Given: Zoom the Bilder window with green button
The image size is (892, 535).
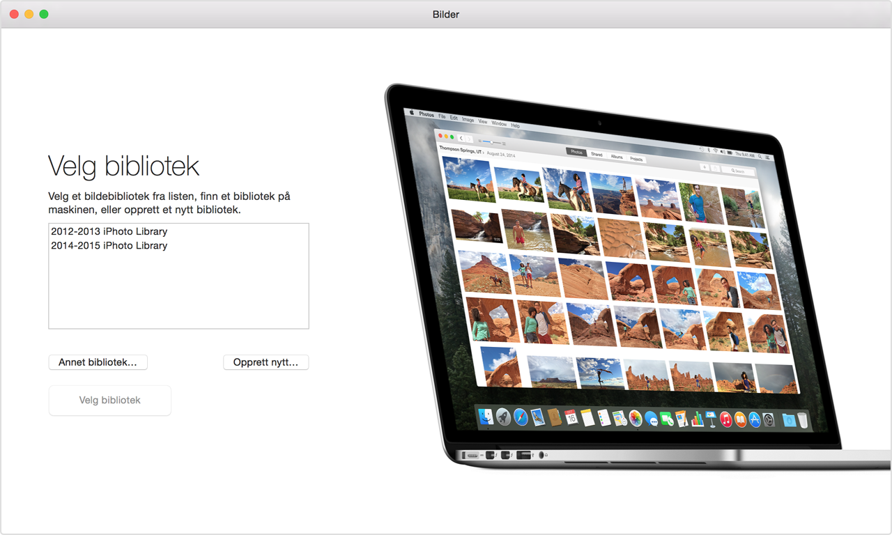Looking at the screenshot, I should [x=44, y=14].
